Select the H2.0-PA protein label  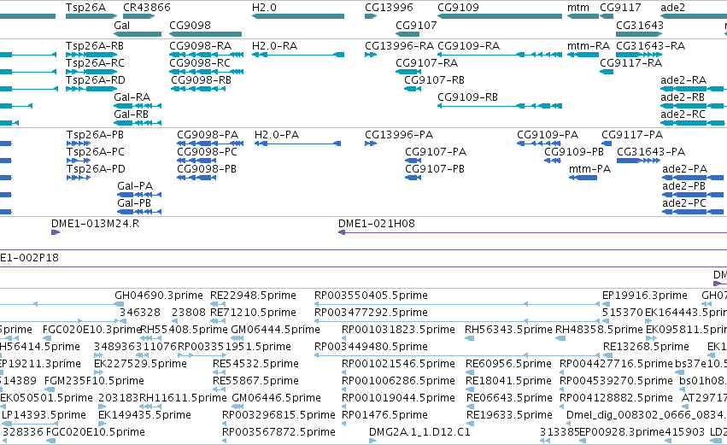tap(277, 135)
